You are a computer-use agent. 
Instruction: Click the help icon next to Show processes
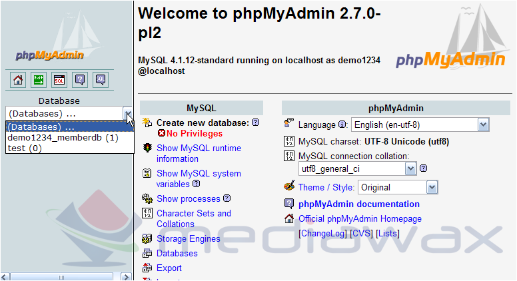227,198
